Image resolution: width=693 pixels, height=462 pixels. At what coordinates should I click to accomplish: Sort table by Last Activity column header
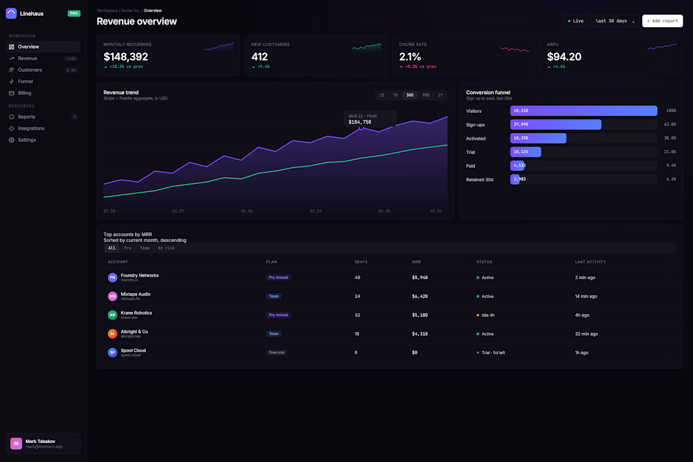pyautogui.click(x=590, y=262)
